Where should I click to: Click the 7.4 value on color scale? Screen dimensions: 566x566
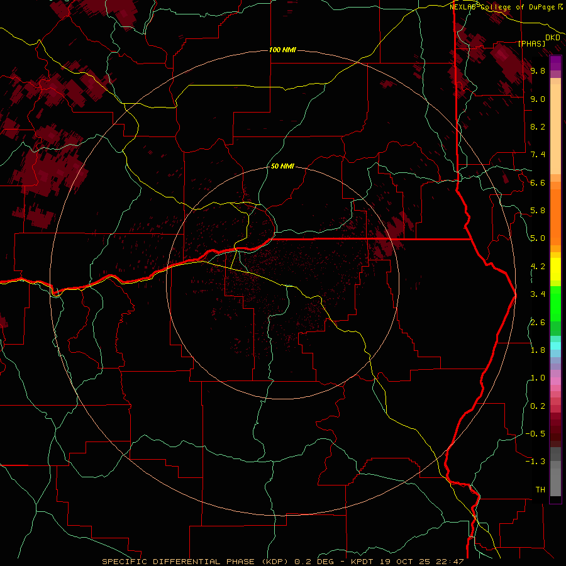(x=538, y=155)
